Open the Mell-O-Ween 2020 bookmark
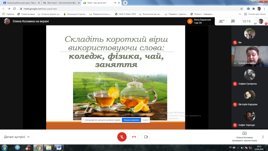268x151 pixels. point(125,14)
